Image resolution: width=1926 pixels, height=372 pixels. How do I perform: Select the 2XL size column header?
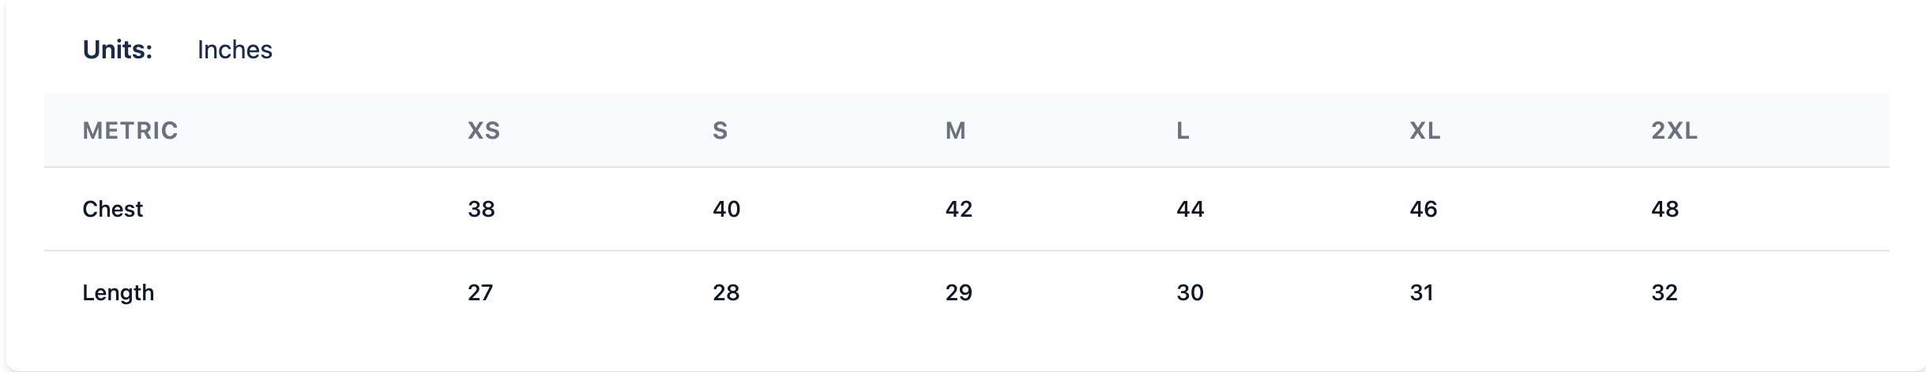click(1674, 130)
